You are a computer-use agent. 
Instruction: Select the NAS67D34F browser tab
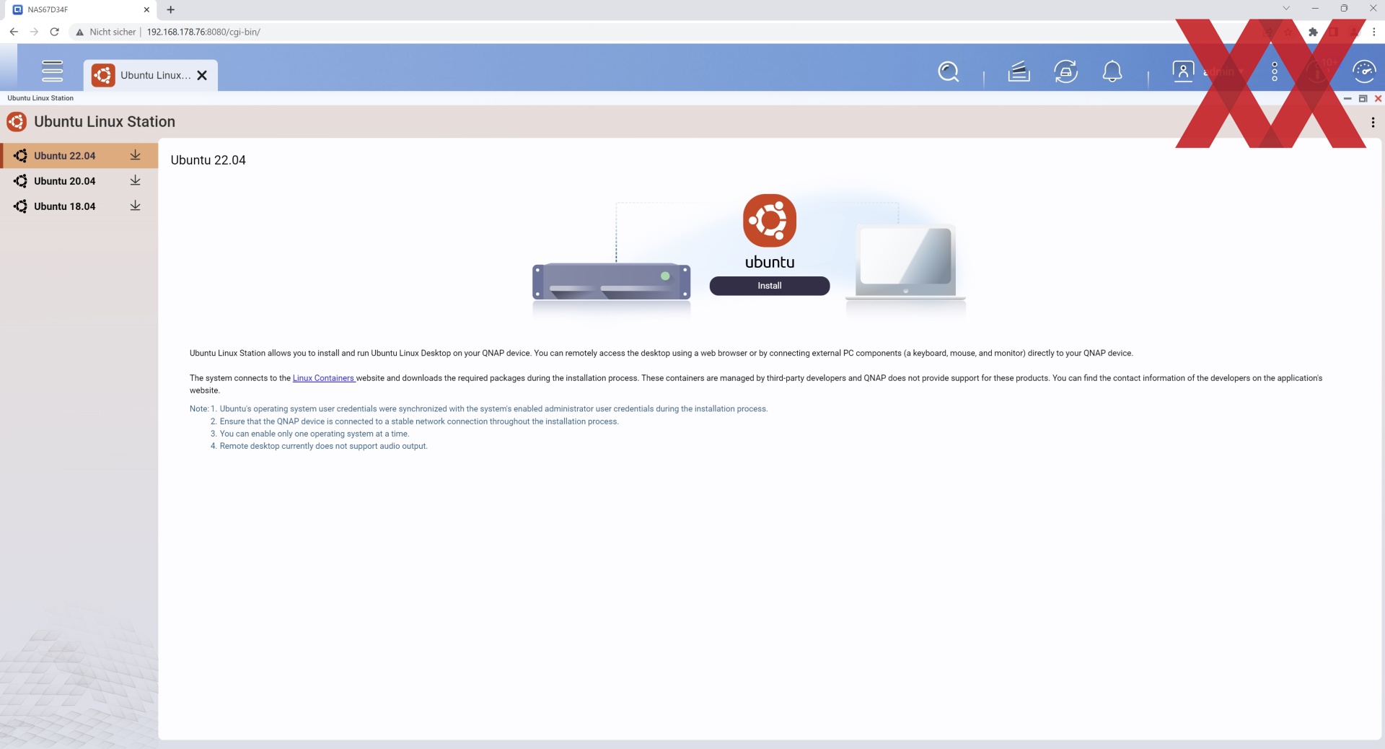(79, 9)
